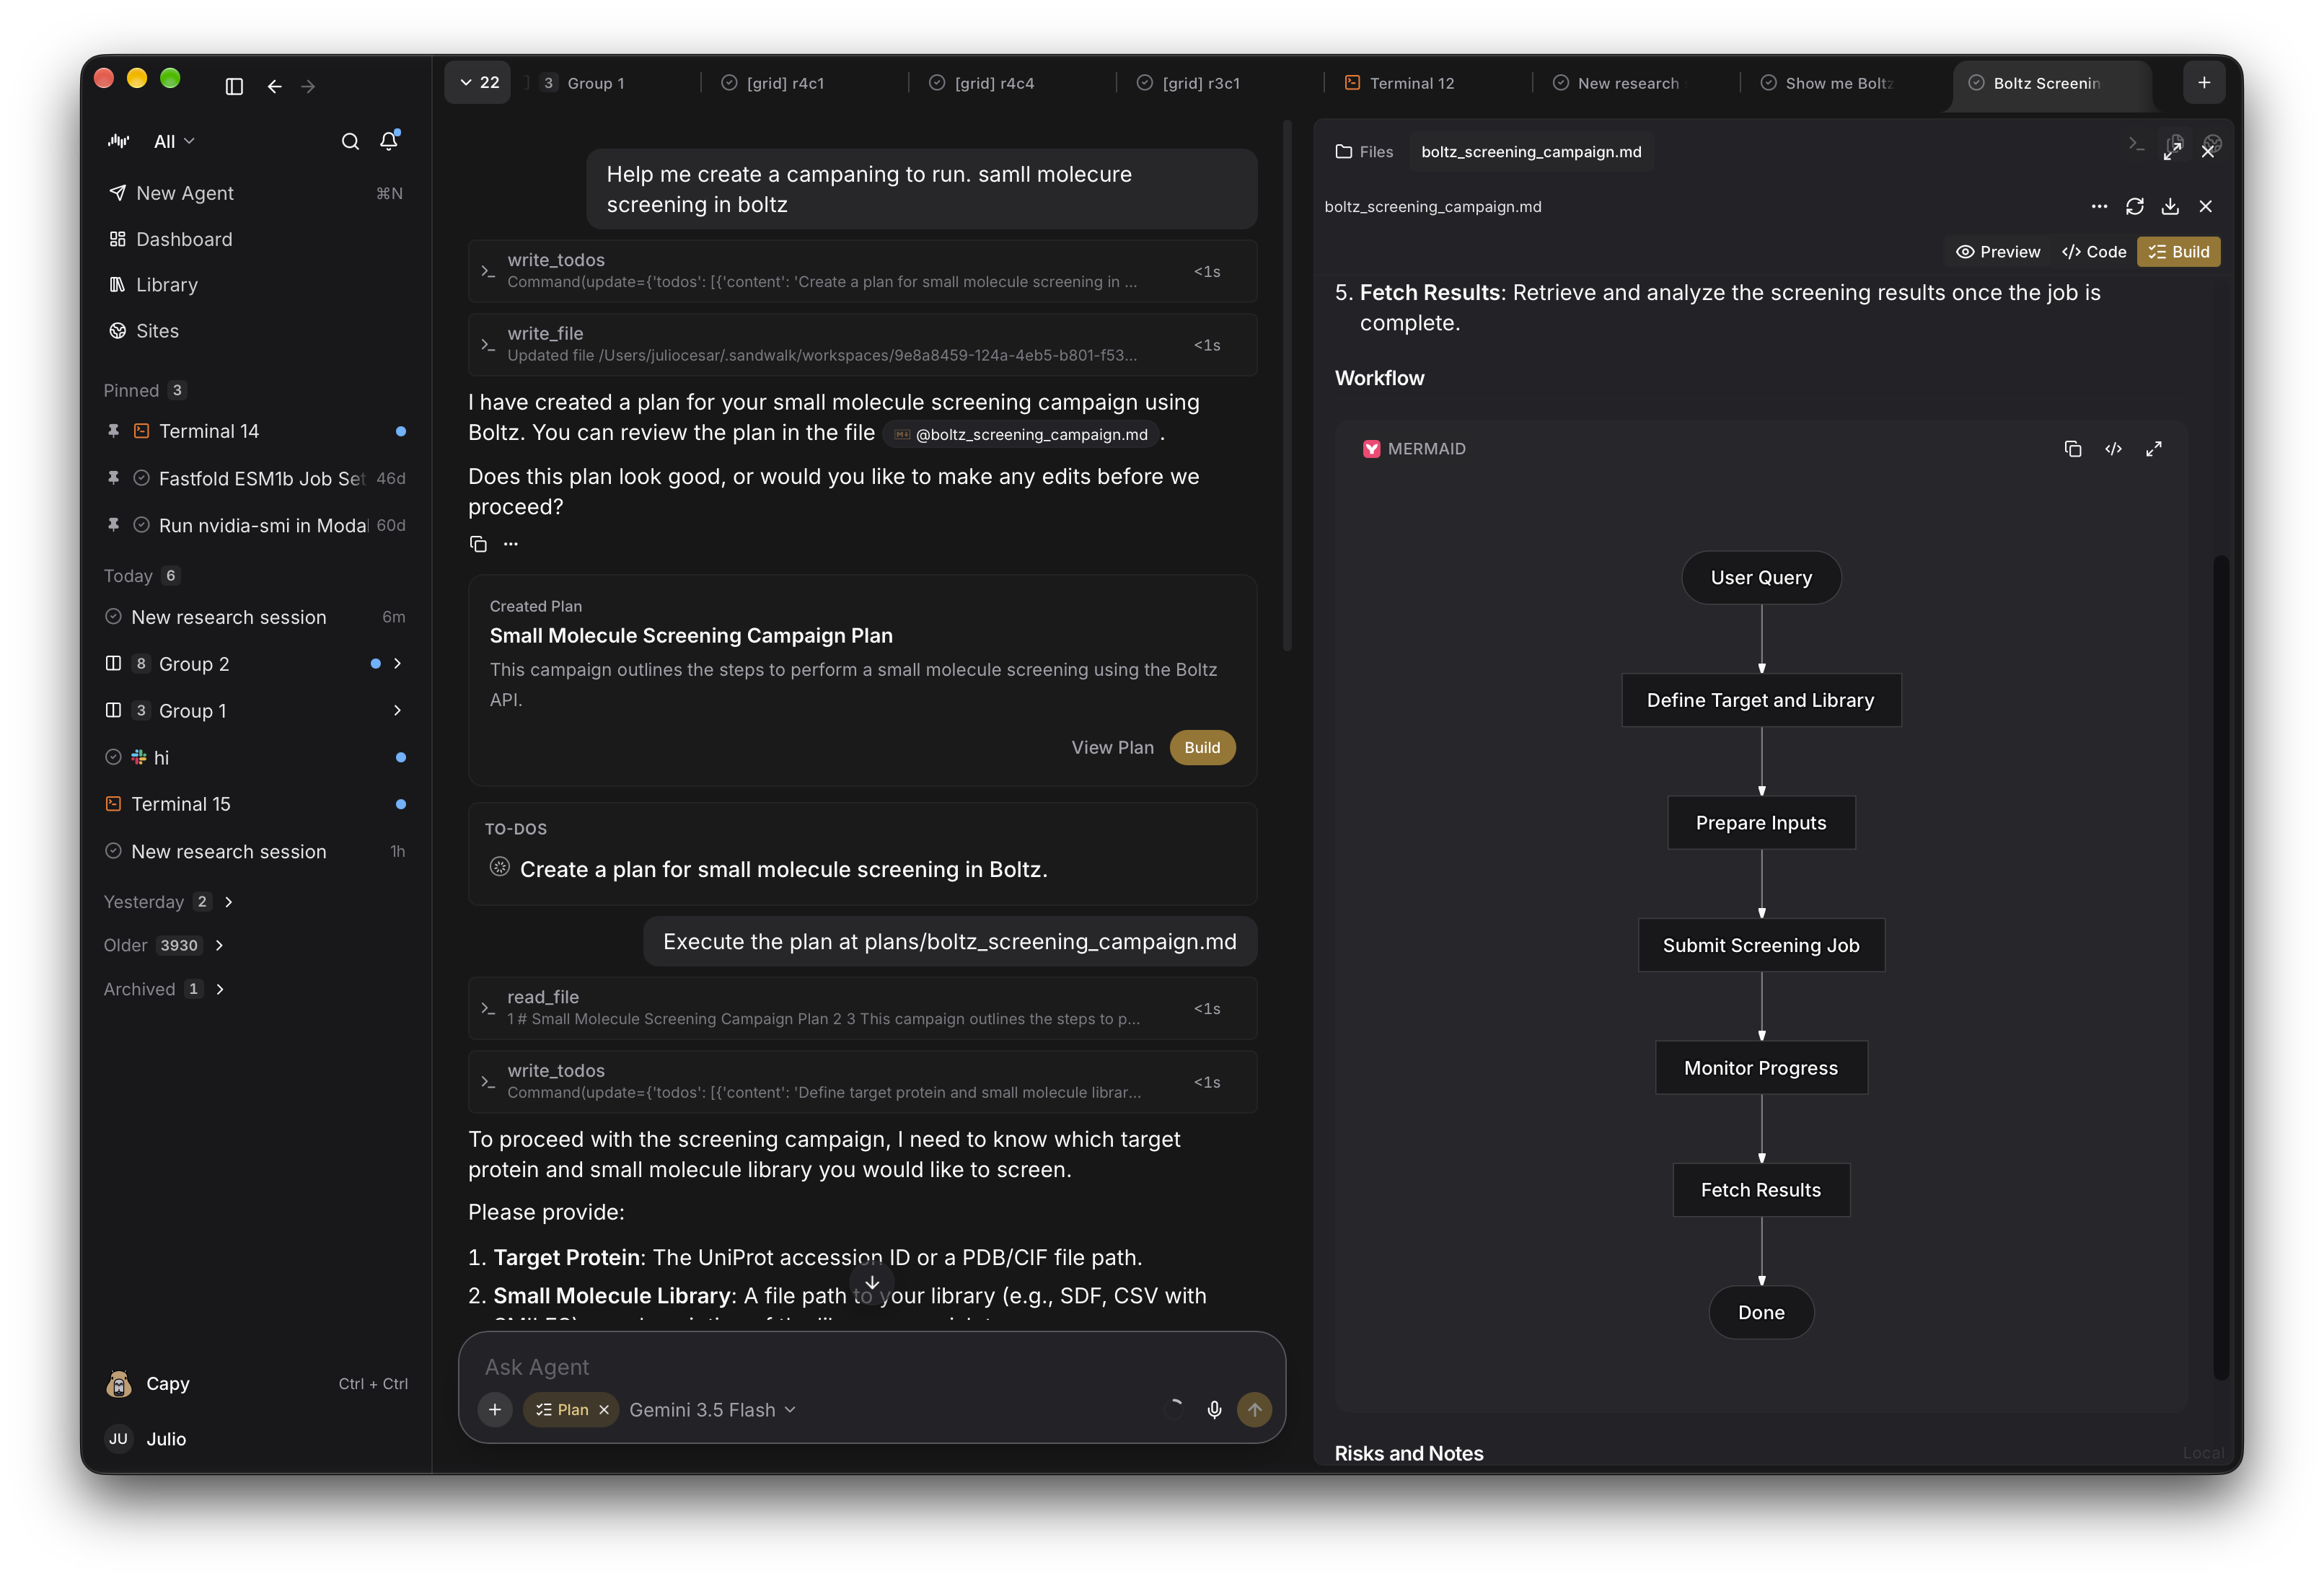Image resolution: width=2324 pixels, height=1581 pixels.
Task: Open the All filter dropdown
Action: (x=174, y=142)
